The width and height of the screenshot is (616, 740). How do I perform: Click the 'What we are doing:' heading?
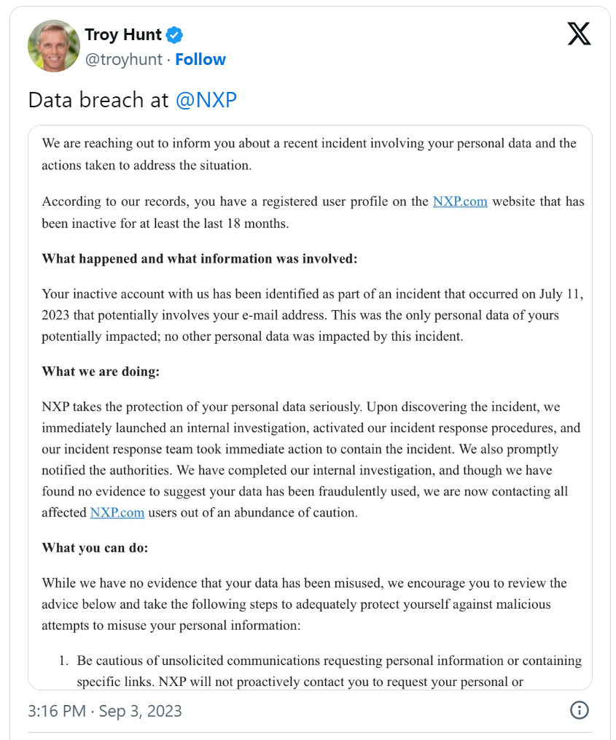[101, 371]
